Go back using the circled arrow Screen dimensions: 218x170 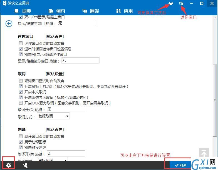tap(9, 24)
